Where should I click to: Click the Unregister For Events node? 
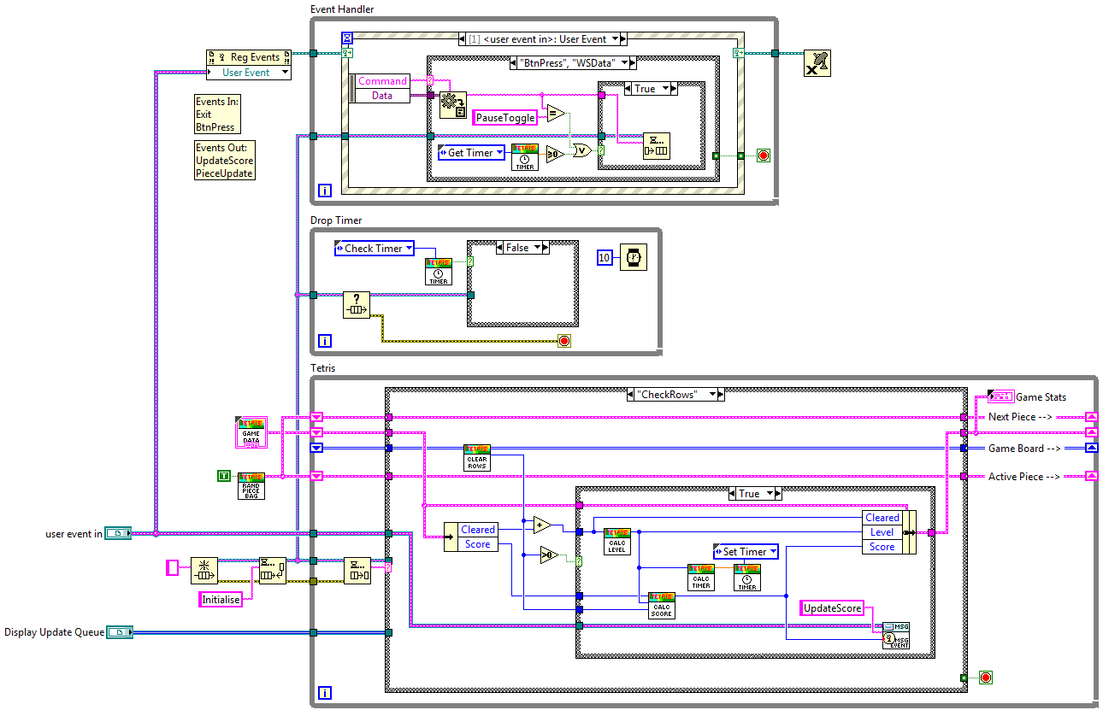point(817,63)
